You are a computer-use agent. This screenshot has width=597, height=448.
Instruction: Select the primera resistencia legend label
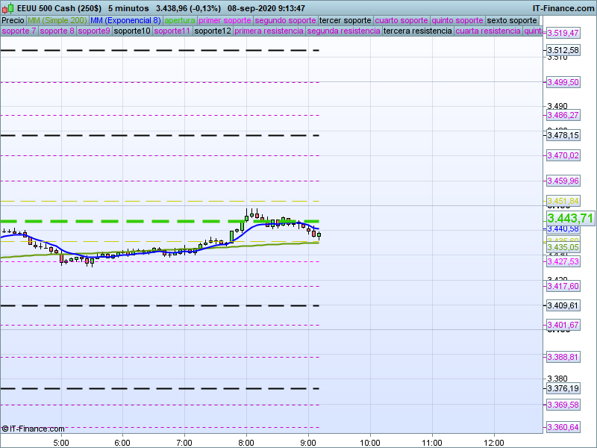point(269,31)
